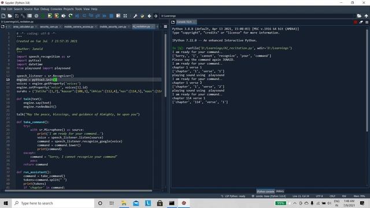370x208 pixels.
Task: Stop debugging with square icon
Action: [x=112, y=16]
